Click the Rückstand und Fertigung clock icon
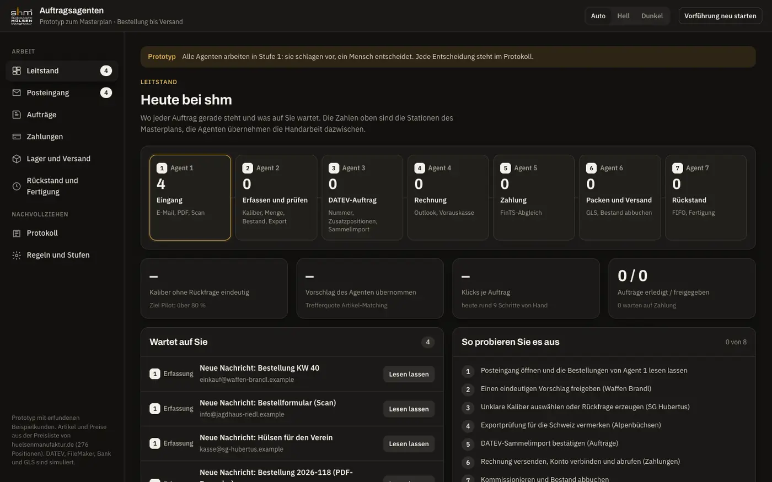Viewport: 772px width, 482px height. 17,186
